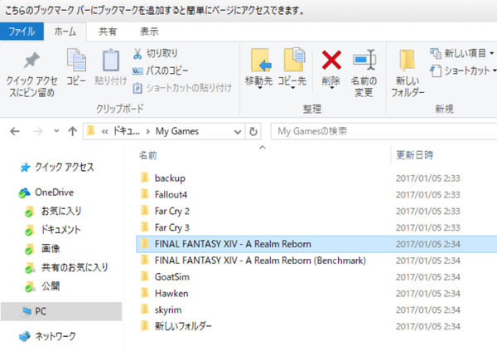The width and height of the screenshot is (497, 351).
Task: Refresh the My Games folder view
Action: pos(253,131)
